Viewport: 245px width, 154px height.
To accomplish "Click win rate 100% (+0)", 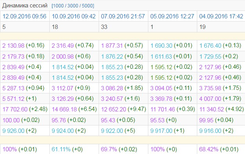I will [x=164, y=149].
